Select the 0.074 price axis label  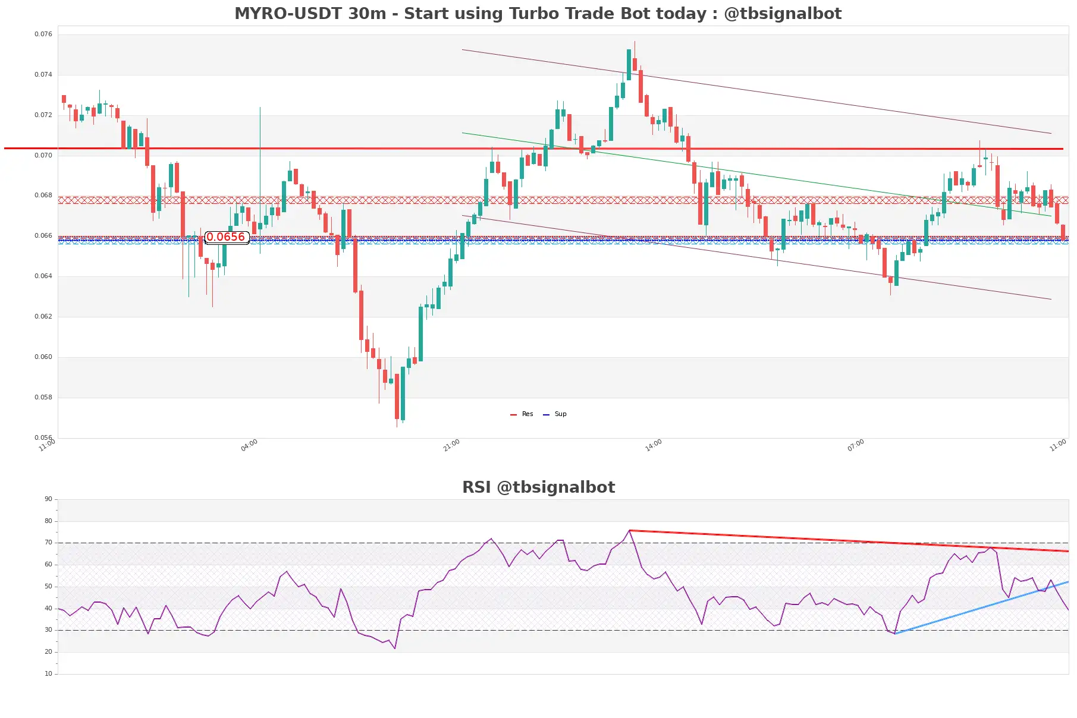point(43,75)
